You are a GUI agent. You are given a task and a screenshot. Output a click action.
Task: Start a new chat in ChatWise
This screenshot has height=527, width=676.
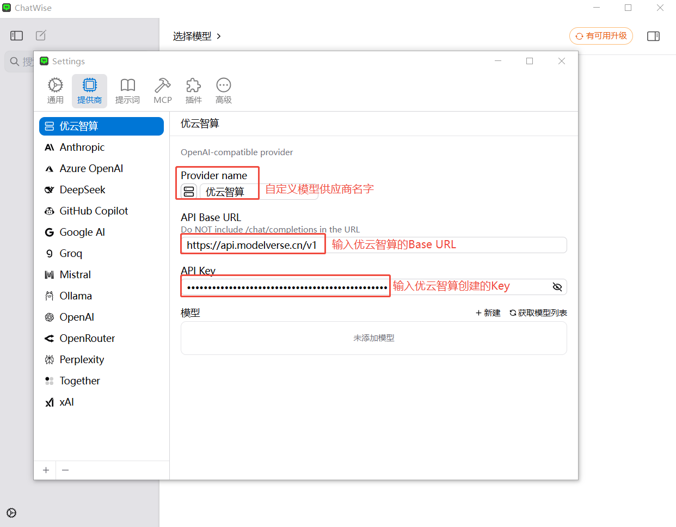pos(41,36)
